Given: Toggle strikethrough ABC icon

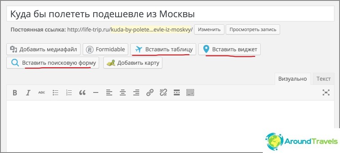Looking at the screenshot, I should coord(41,92).
